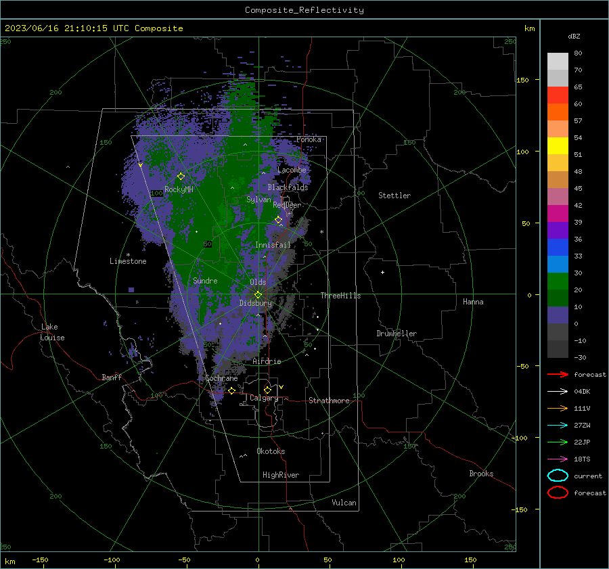Click the yellow diamond marker above Calgary
Screen dimensions: 609x569
point(267,390)
